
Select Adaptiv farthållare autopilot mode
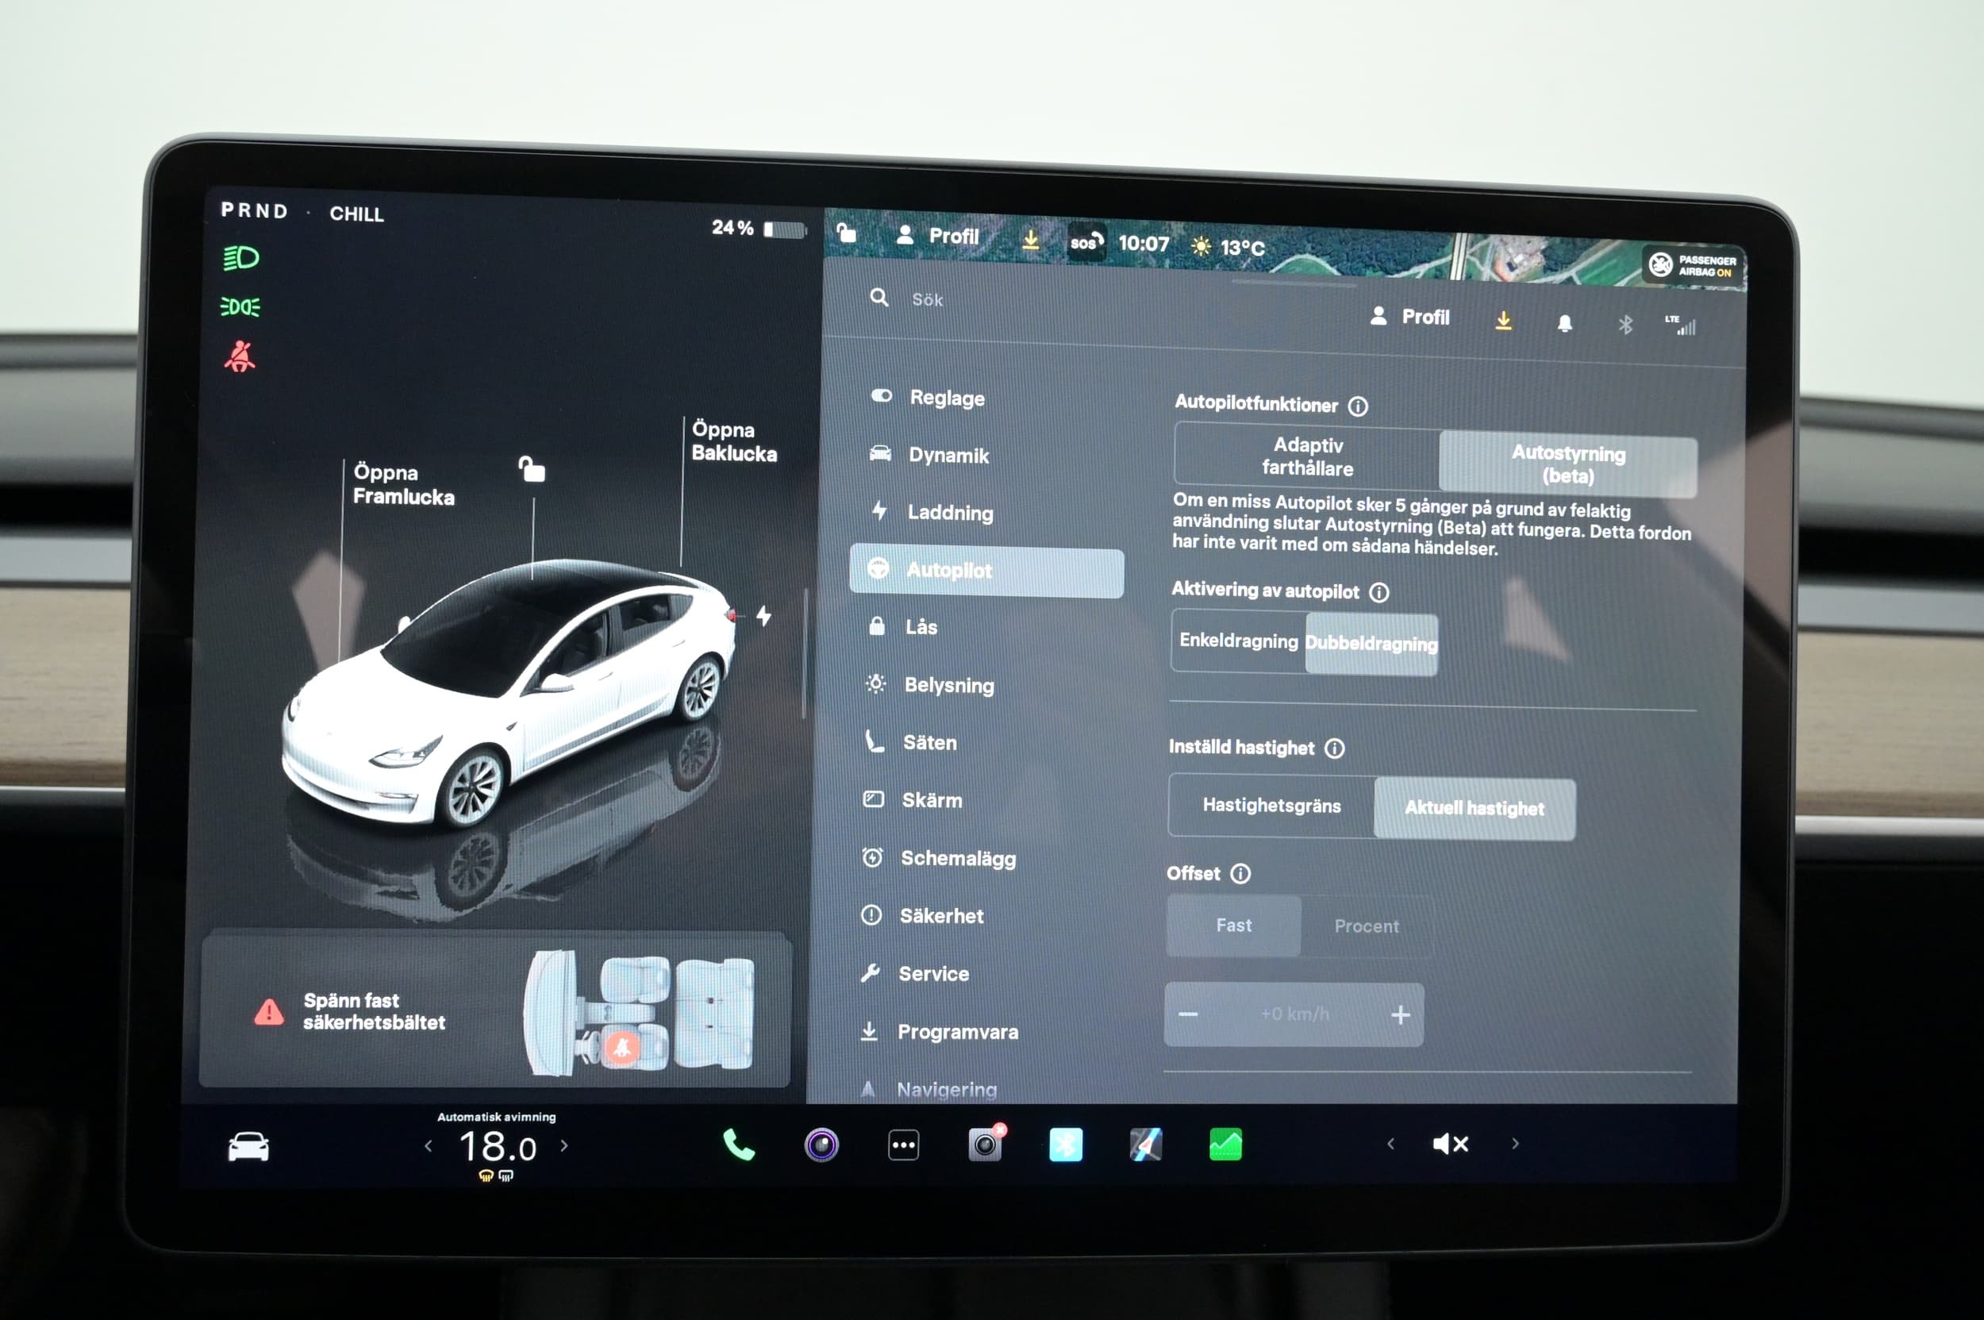[1307, 456]
